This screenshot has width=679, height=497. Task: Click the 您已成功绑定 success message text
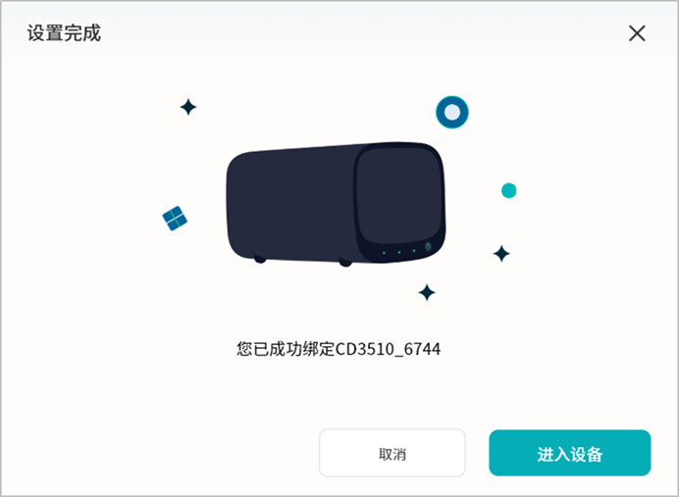tap(286, 349)
